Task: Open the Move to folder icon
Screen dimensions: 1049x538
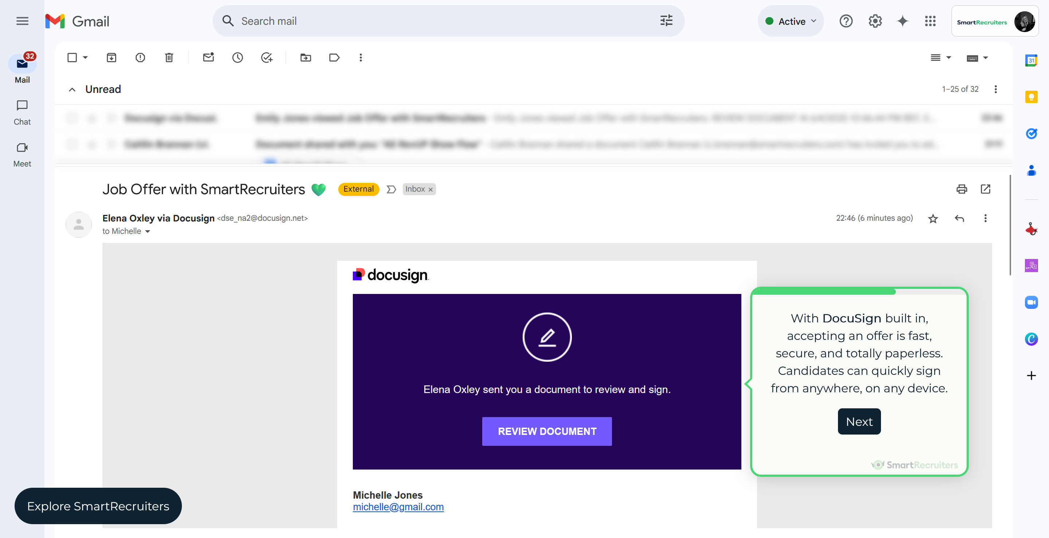Action: coord(305,58)
